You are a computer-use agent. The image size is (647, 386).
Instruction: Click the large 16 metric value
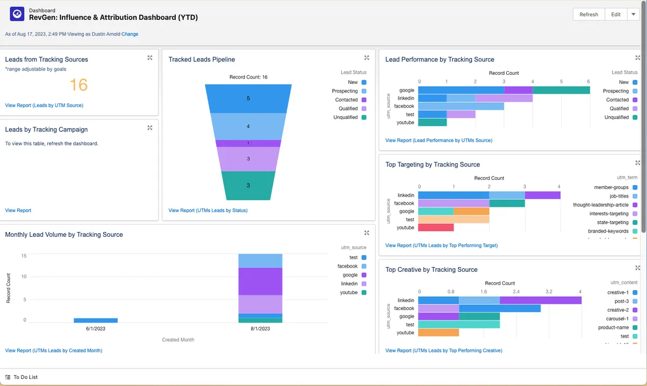click(x=79, y=85)
